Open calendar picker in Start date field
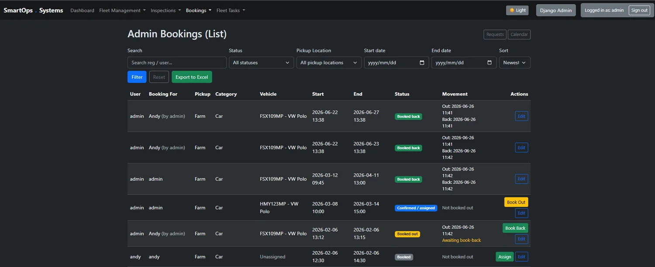This screenshot has width=655, height=267. [422, 63]
